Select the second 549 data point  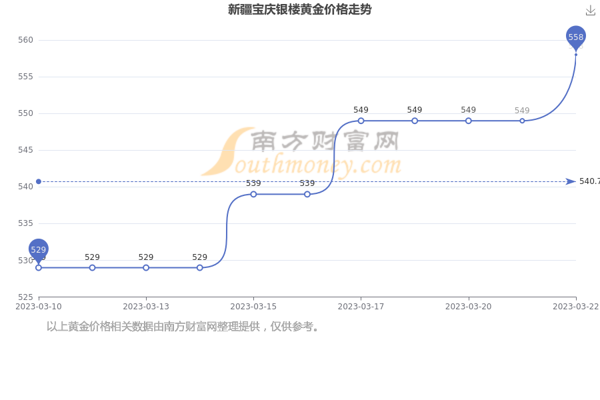[x=415, y=121]
